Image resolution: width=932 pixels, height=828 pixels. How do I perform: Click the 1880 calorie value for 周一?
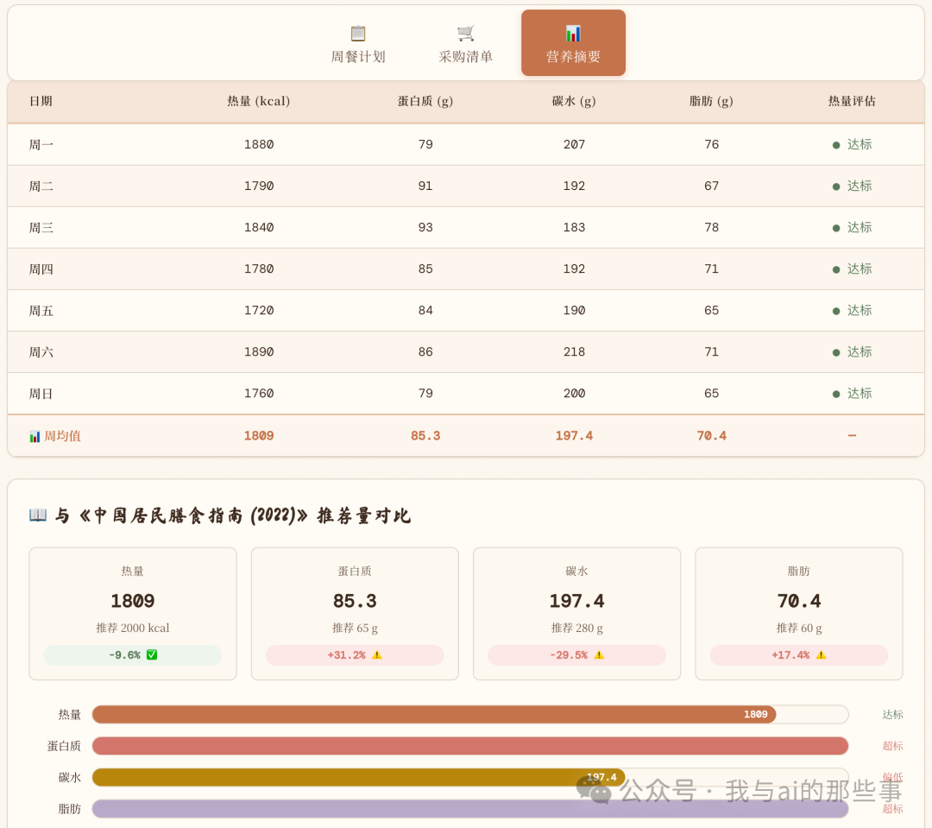click(259, 144)
